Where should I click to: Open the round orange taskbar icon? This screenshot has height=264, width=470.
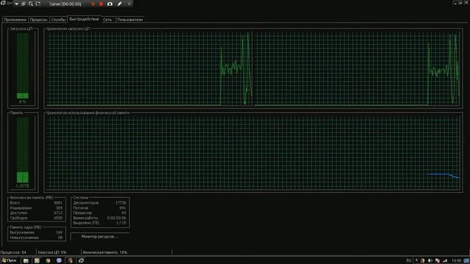point(48,261)
